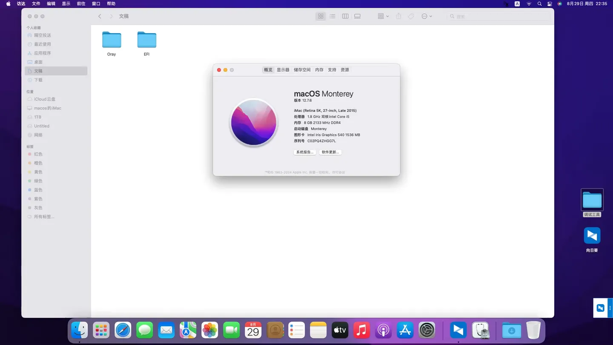Click the 软件更新 button

click(x=330, y=152)
